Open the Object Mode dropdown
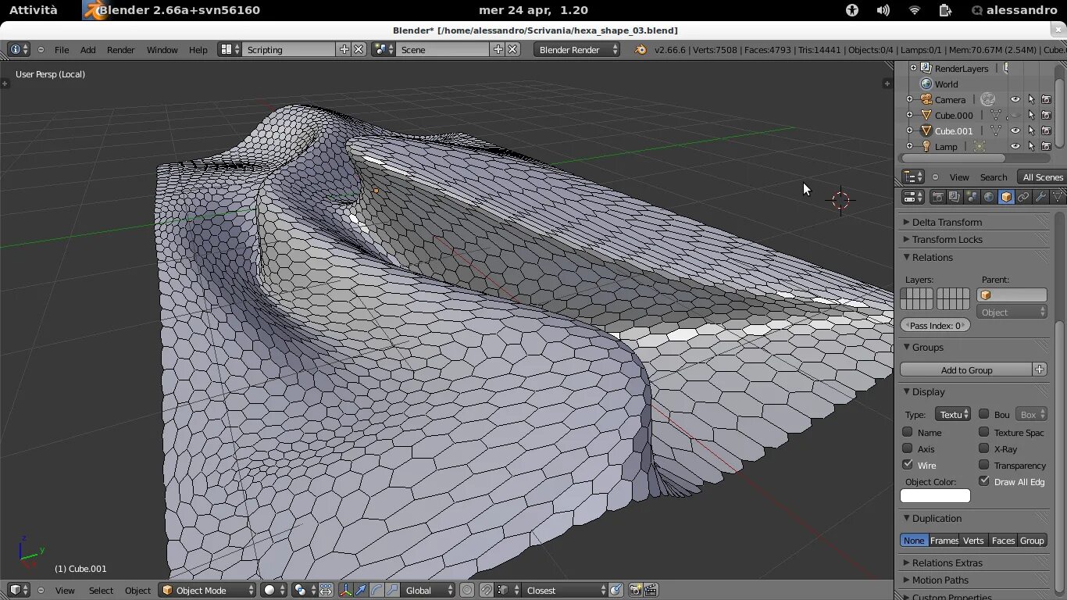 click(207, 591)
